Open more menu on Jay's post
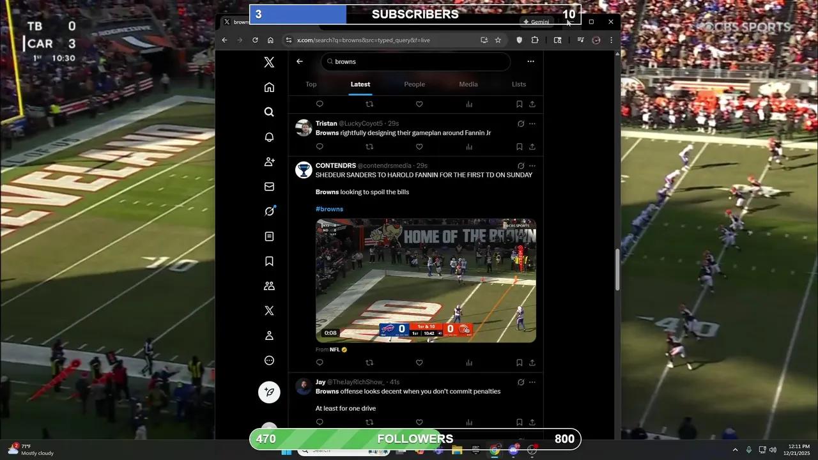 click(x=532, y=382)
